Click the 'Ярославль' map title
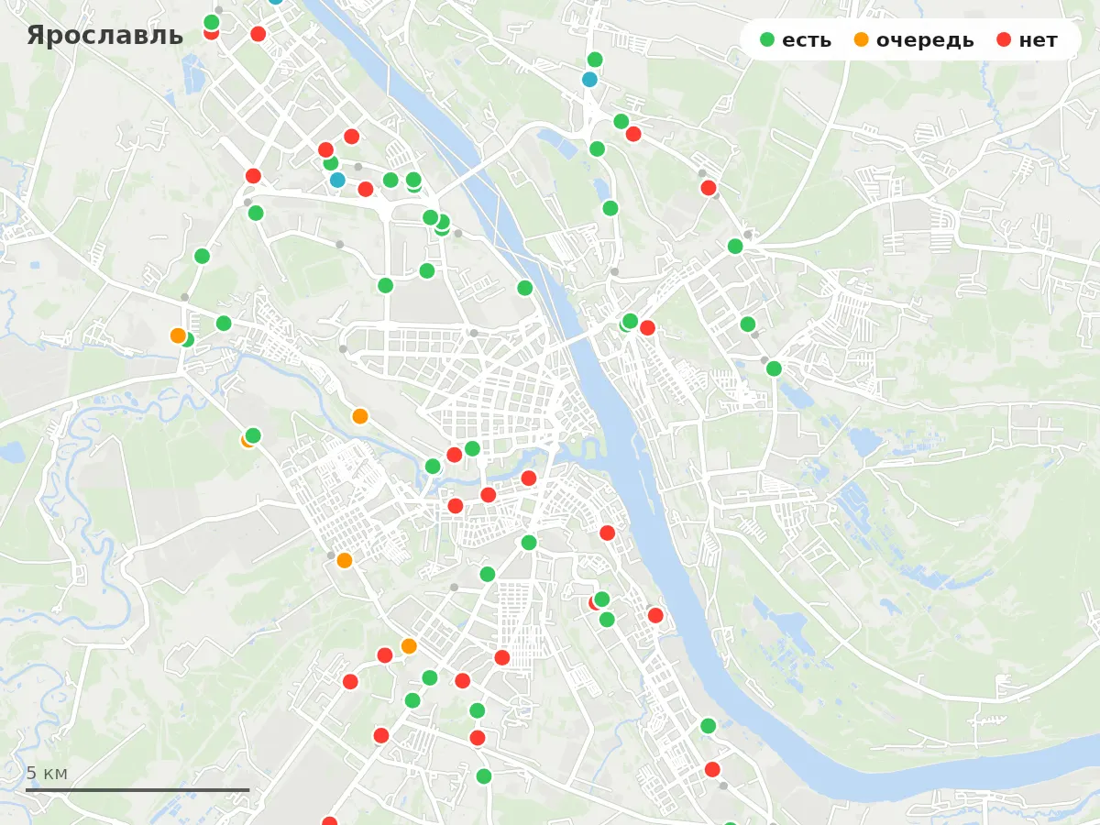 pyautogui.click(x=104, y=36)
